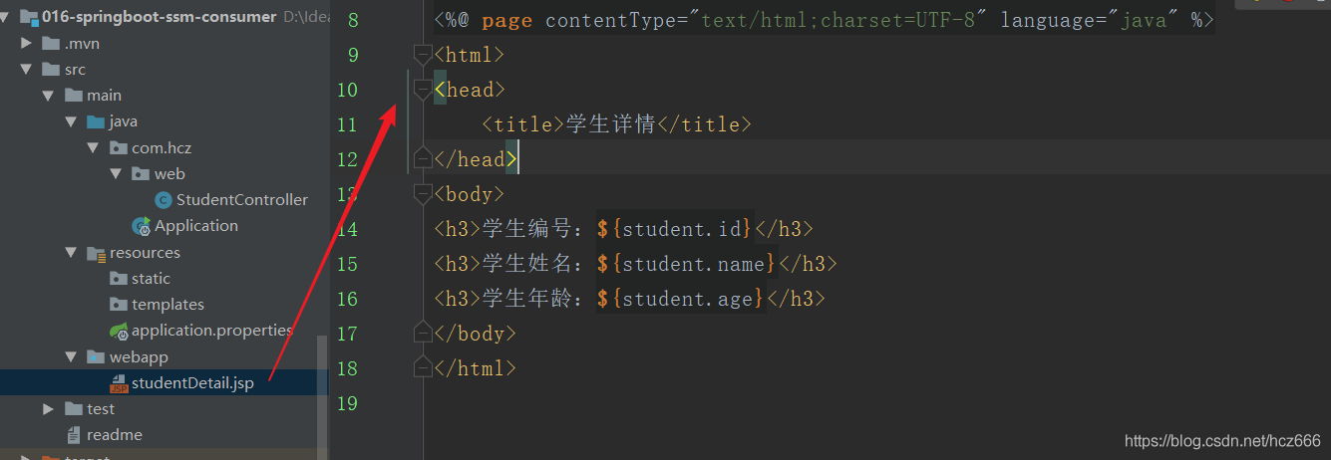Select studentDetail.jsp in project tree
This screenshot has height=460, width=1331.
pyautogui.click(x=192, y=383)
